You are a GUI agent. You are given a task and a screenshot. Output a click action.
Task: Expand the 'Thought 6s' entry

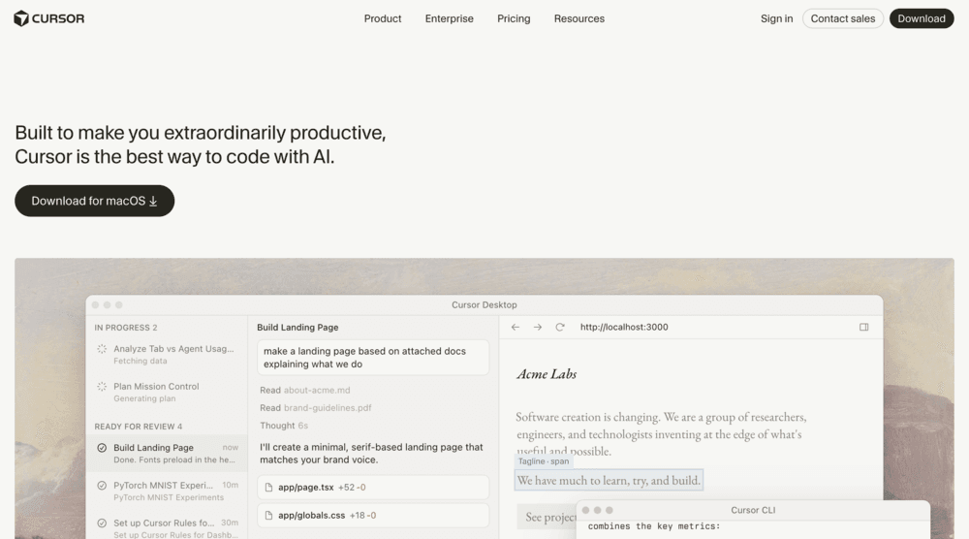coord(284,426)
